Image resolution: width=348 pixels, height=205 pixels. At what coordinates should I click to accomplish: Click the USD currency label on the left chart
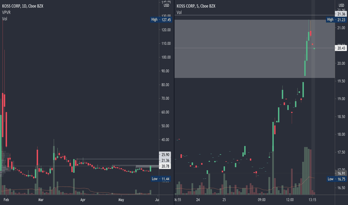click(x=166, y=6)
